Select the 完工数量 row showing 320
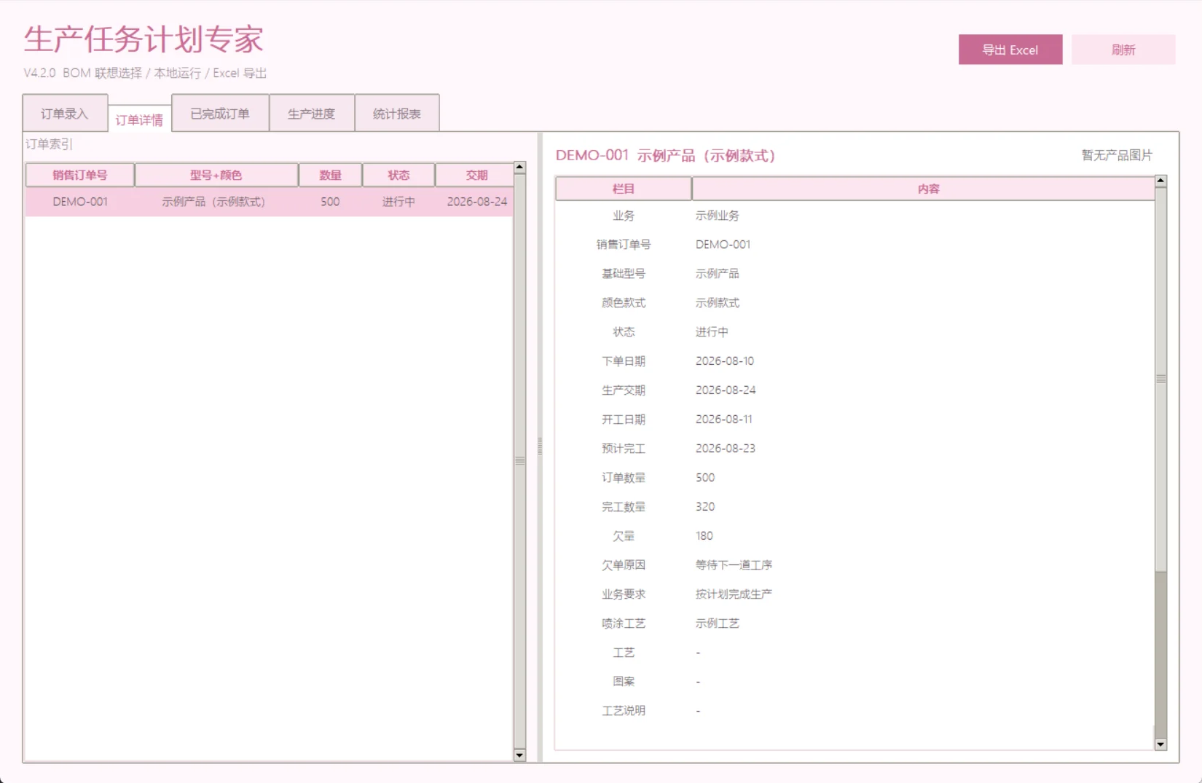1202x783 pixels. pos(855,507)
